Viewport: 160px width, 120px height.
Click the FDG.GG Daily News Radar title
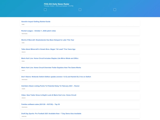pyautogui.click(x=57, y=4)
